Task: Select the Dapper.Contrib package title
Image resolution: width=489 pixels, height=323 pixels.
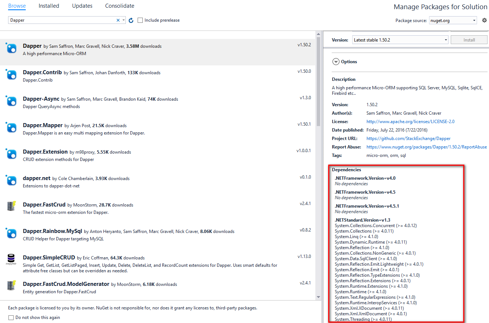Action: [x=42, y=72]
